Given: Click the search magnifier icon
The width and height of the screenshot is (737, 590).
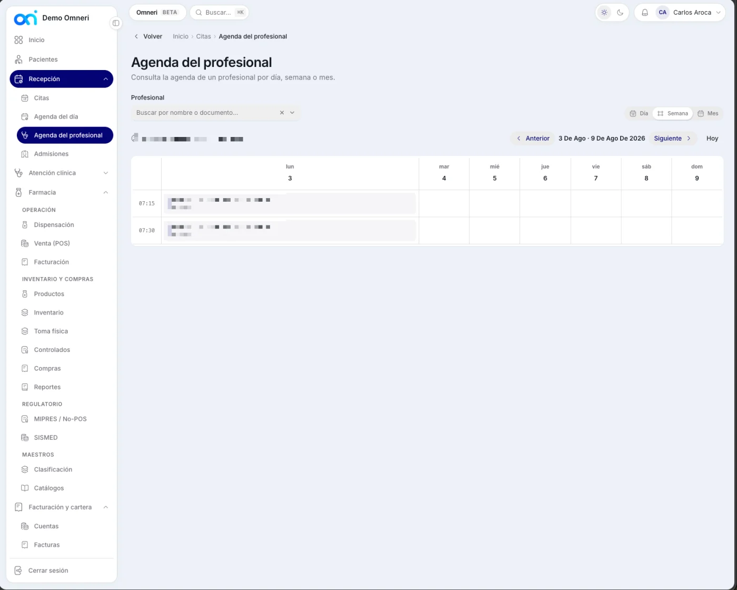Looking at the screenshot, I should pyautogui.click(x=199, y=13).
